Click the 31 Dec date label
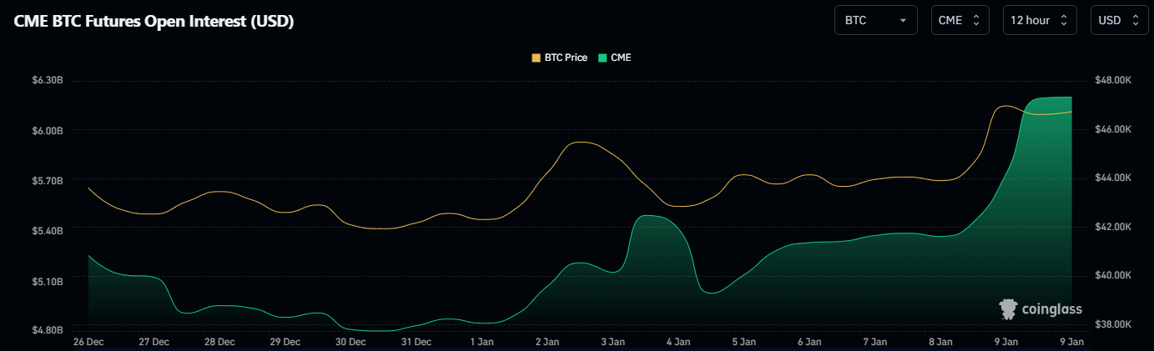 [416, 342]
